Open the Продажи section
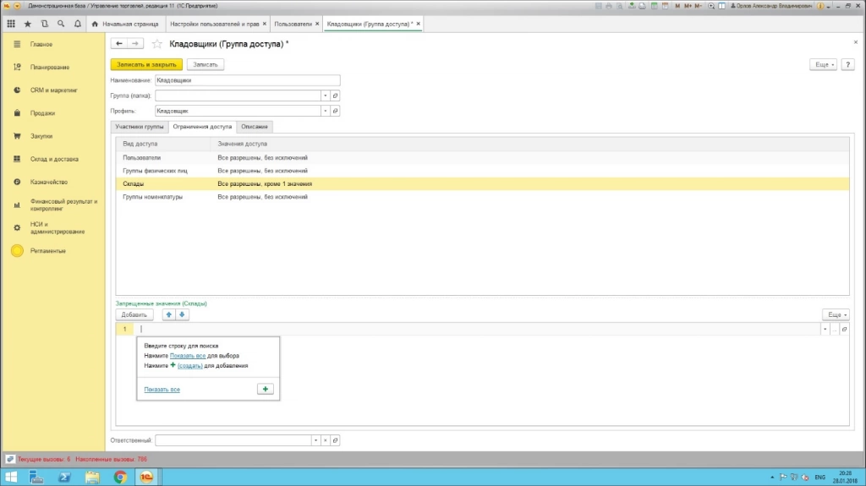 42,113
